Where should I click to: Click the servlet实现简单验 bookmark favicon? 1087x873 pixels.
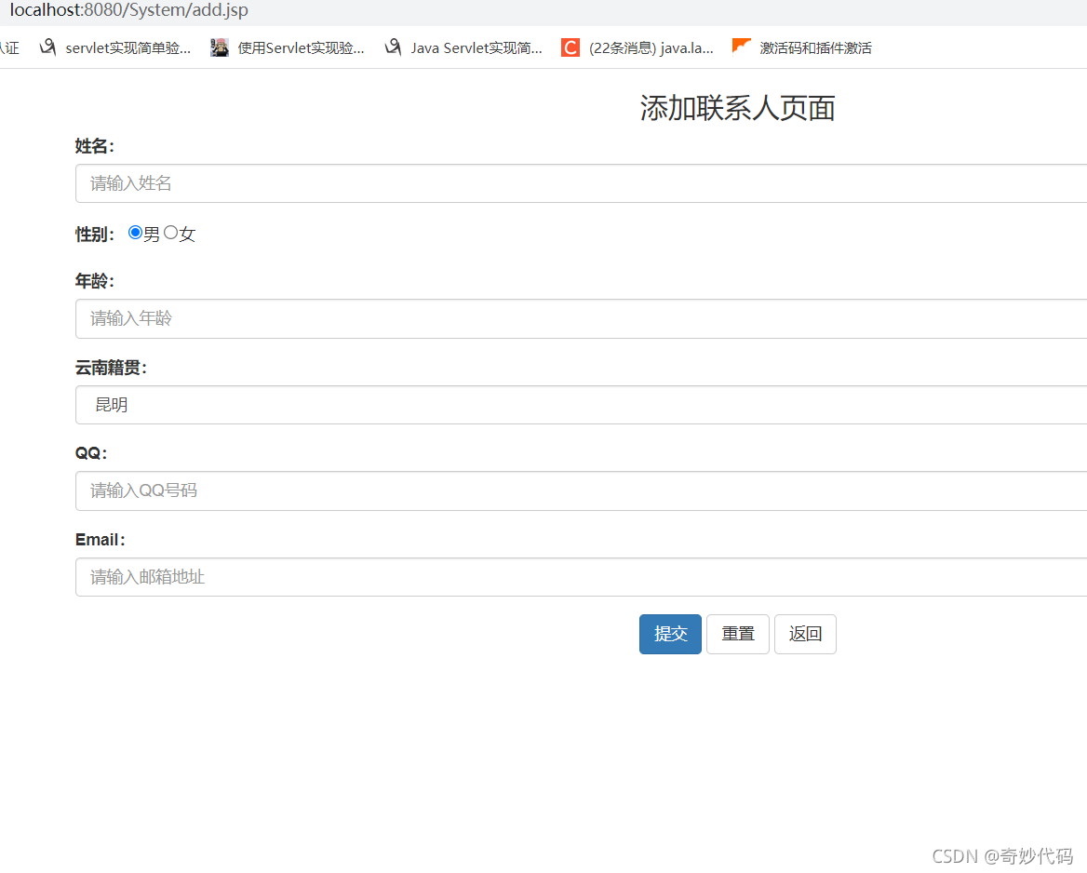47,47
